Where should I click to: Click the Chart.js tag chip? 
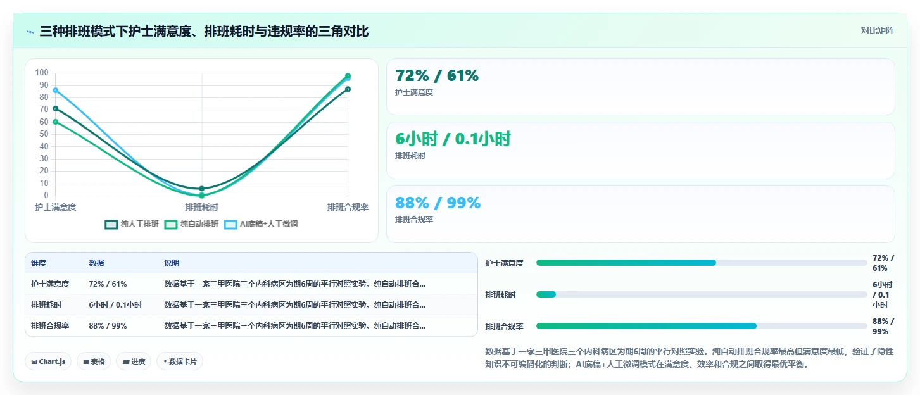coord(48,361)
